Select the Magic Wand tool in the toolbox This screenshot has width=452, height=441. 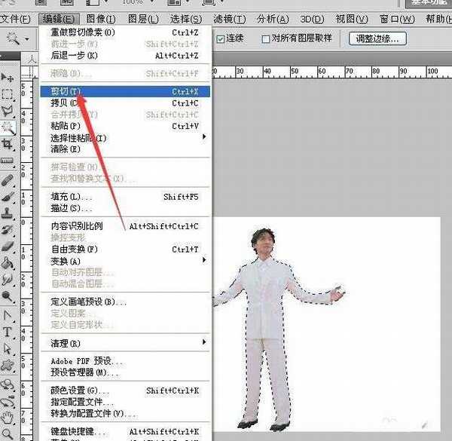8,127
